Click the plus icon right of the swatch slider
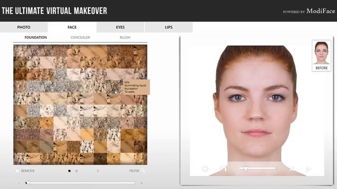Image resolution: width=337 pixels, height=189 pixels. [x=142, y=183]
